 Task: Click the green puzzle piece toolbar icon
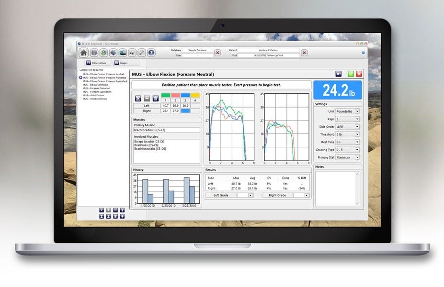point(103,53)
